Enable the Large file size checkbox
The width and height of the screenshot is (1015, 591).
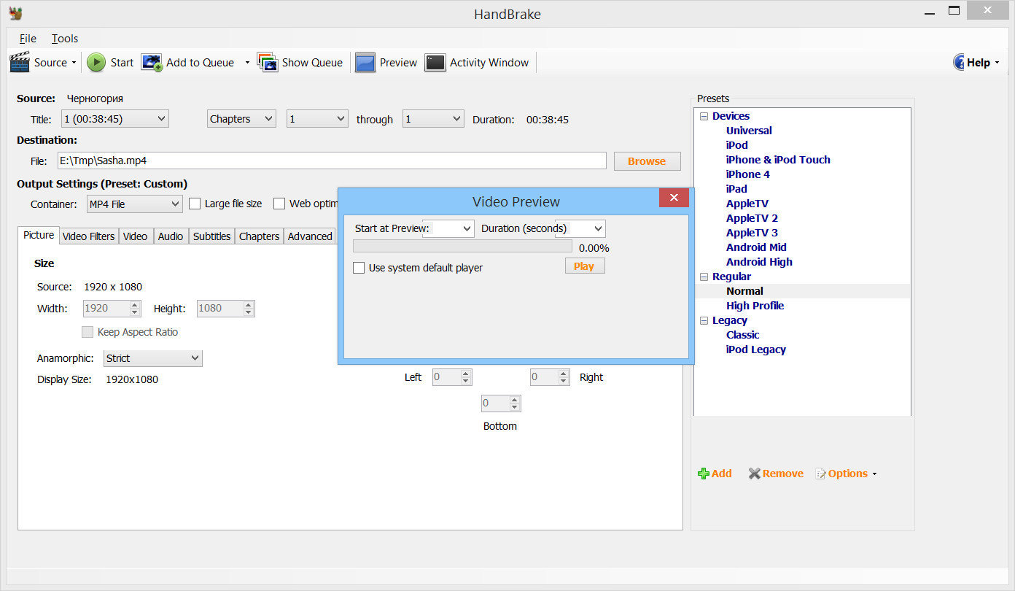click(x=195, y=204)
